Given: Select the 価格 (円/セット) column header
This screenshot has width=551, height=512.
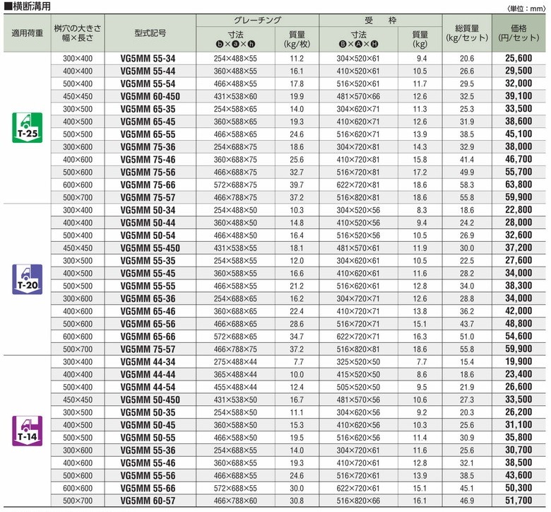Looking at the screenshot, I should pyautogui.click(x=519, y=33).
